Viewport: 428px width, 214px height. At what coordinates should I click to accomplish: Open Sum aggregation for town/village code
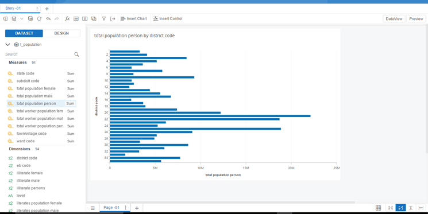pyautogui.click(x=71, y=134)
